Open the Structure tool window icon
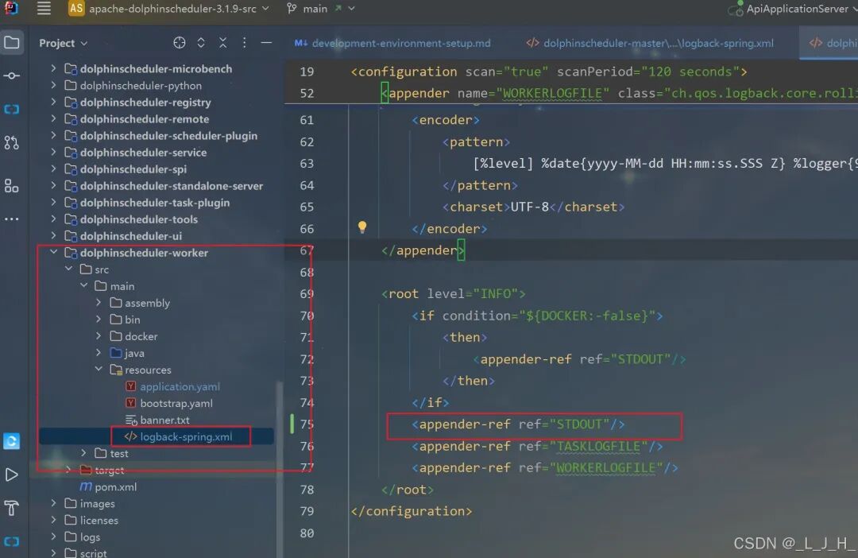 pos(11,186)
